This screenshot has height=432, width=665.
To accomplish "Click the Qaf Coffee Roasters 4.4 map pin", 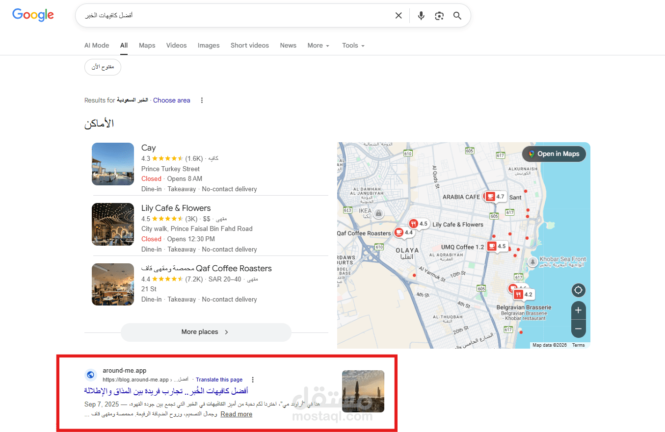I will pos(404,232).
